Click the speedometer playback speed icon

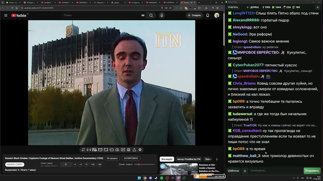click(117, 150)
